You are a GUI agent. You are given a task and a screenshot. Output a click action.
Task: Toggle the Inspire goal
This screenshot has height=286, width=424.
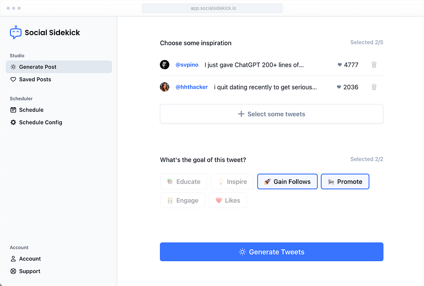[x=232, y=182]
